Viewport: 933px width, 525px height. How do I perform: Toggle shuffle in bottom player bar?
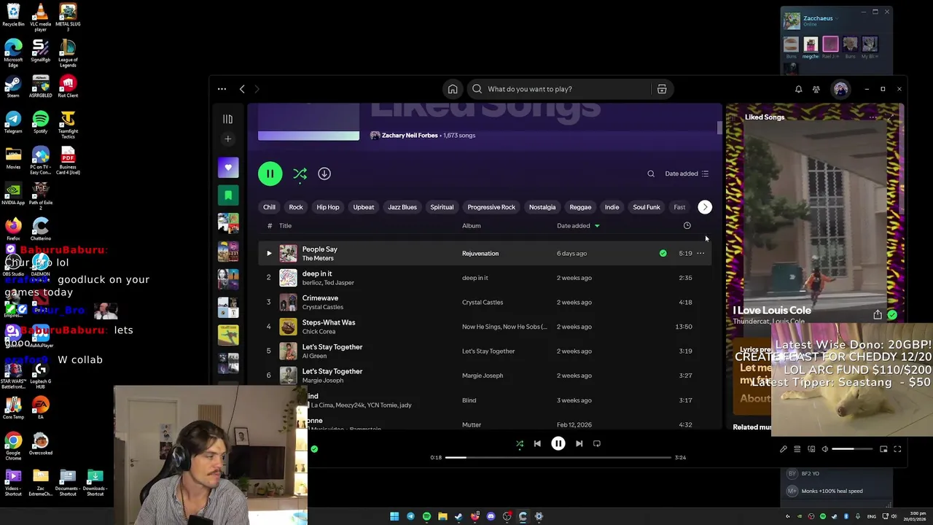click(x=520, y=443)
